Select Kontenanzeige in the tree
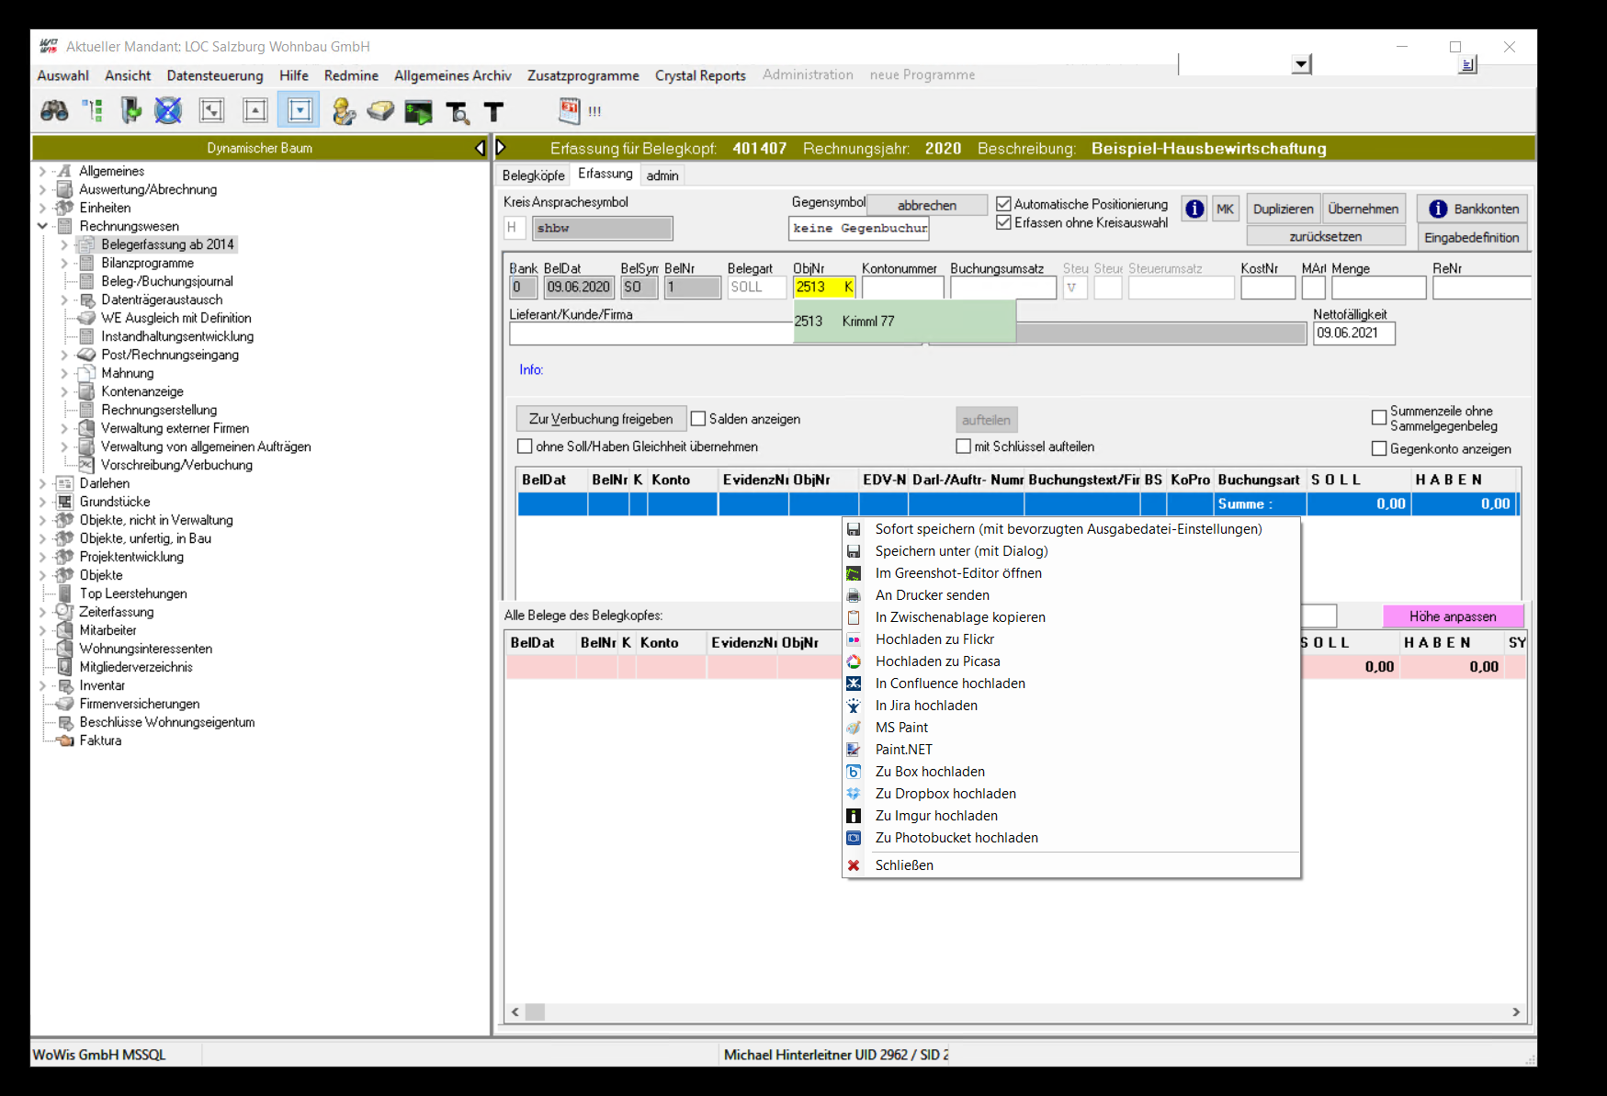The height and width of the screenshot is (1096, 1607). click(x=142, y=391)
